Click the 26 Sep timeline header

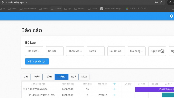[x=155, y=84]
